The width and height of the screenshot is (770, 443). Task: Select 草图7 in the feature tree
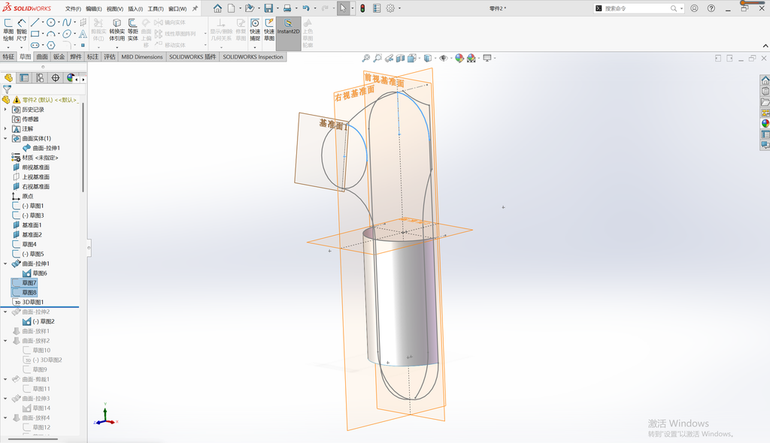point(29,283)
